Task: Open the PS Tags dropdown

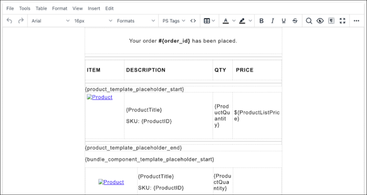Action: click(x=174, y=21)
